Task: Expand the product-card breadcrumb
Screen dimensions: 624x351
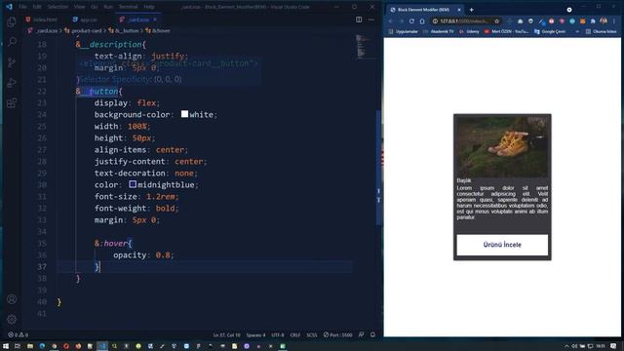Action: [83, 30]
